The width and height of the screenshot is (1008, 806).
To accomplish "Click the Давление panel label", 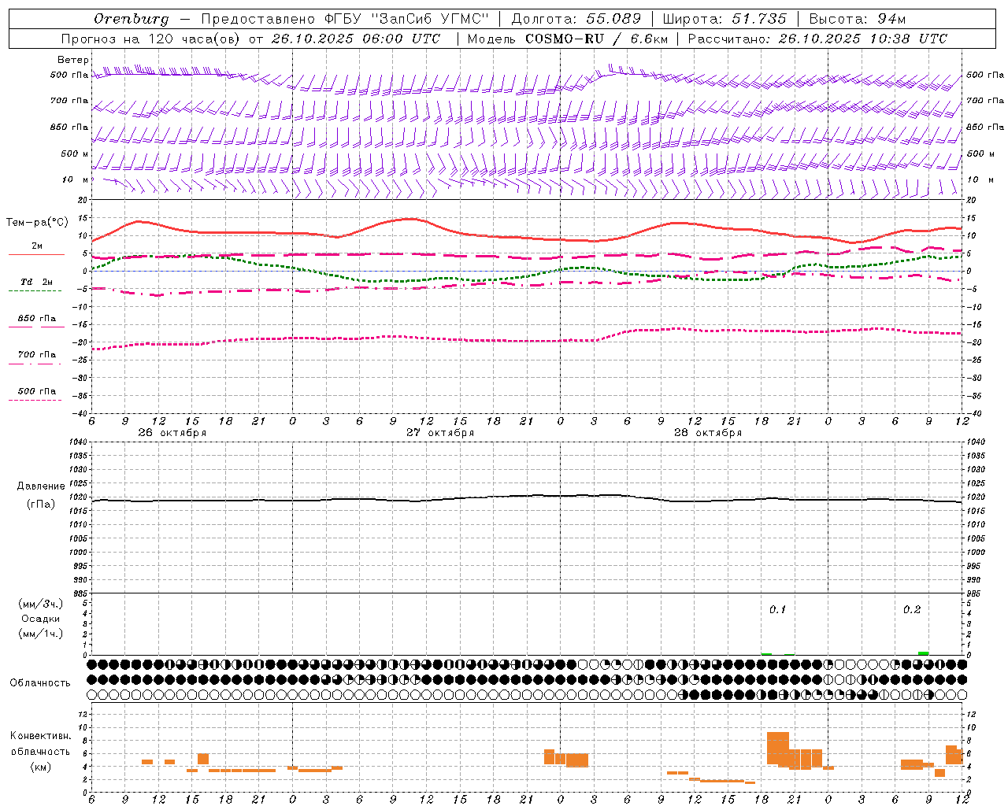I will (41, 486).
